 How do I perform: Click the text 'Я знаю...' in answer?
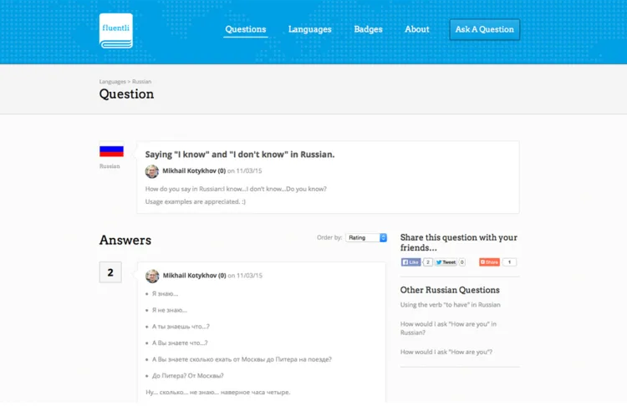166,293
